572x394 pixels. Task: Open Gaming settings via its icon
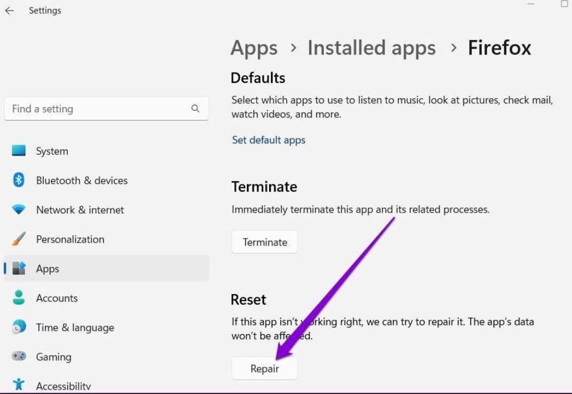coord(19,357)
